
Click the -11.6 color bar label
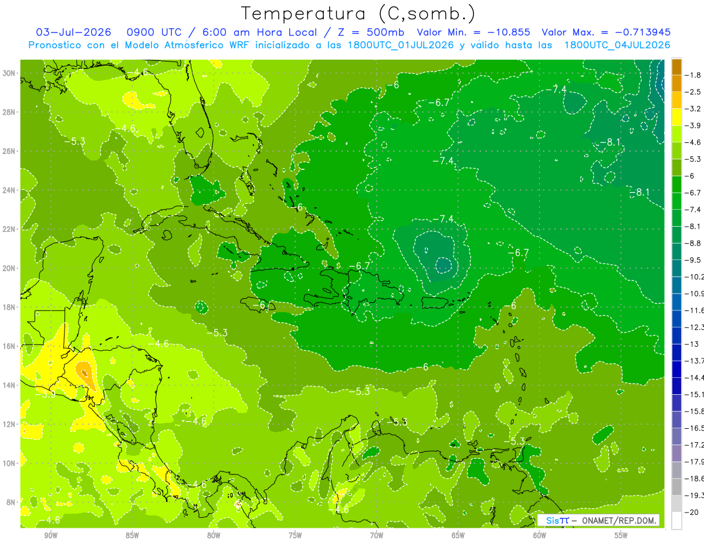tap(695, 310)
